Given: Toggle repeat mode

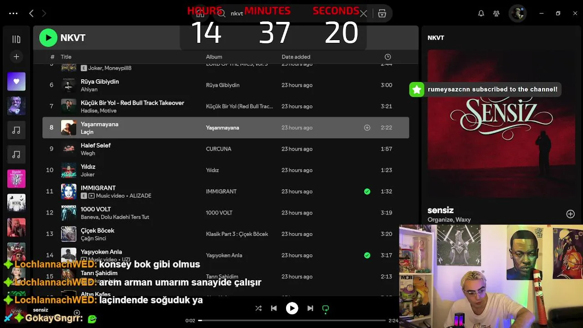Looking at the screenshot, I should tap(326, 308).
